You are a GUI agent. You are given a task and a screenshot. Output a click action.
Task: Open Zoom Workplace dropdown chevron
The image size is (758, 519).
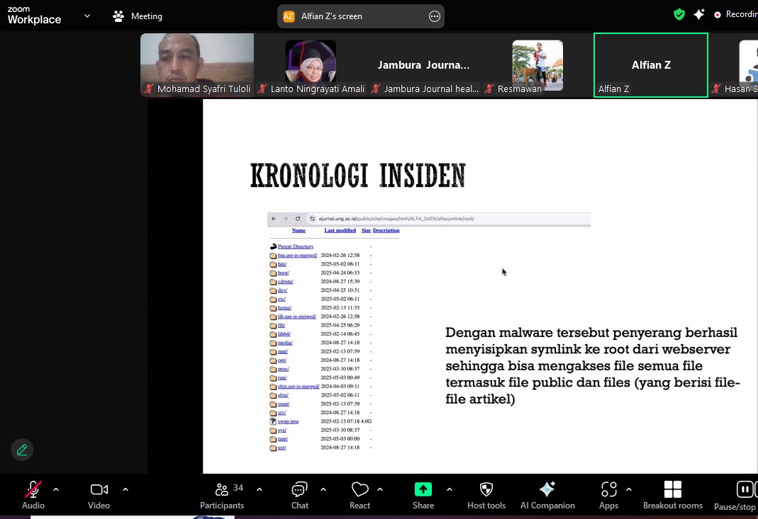point(87,16)
